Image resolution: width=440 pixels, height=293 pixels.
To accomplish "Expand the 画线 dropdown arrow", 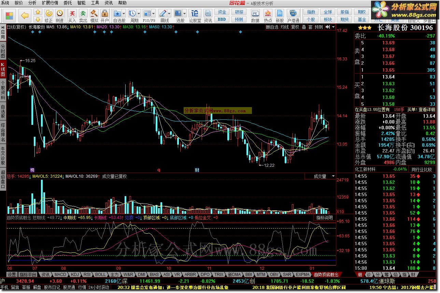I will pos(169,14).
